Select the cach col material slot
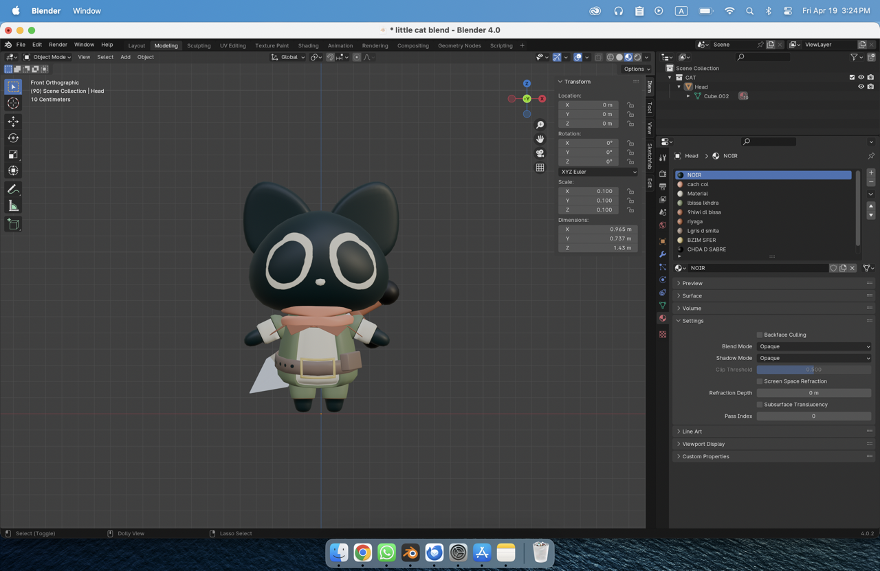This screenshot has height=571, width=880. (763, 184)
